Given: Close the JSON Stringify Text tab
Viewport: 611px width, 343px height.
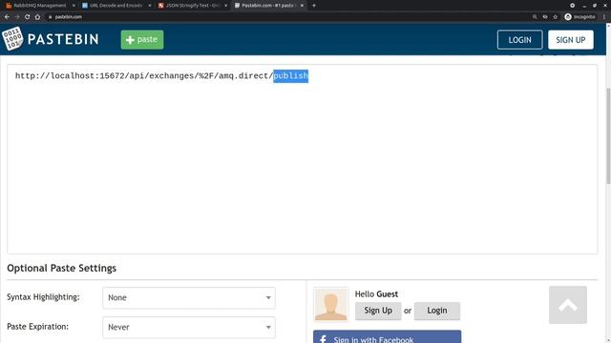Looking at the screenshot, I should click(x=225, y=6).
